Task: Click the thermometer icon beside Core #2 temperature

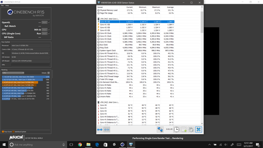Action: (98, 111)
